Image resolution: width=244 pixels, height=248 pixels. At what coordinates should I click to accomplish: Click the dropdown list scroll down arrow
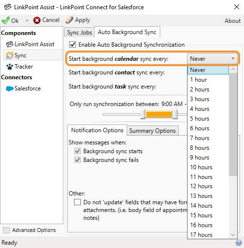pyautogui.click(x=233, y=235)
